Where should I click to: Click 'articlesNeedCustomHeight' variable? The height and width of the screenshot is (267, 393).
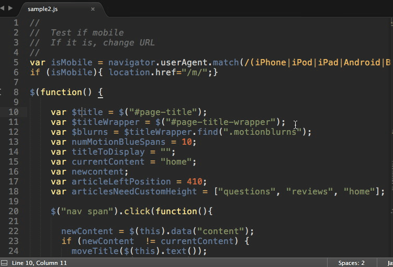click(134, 191)
